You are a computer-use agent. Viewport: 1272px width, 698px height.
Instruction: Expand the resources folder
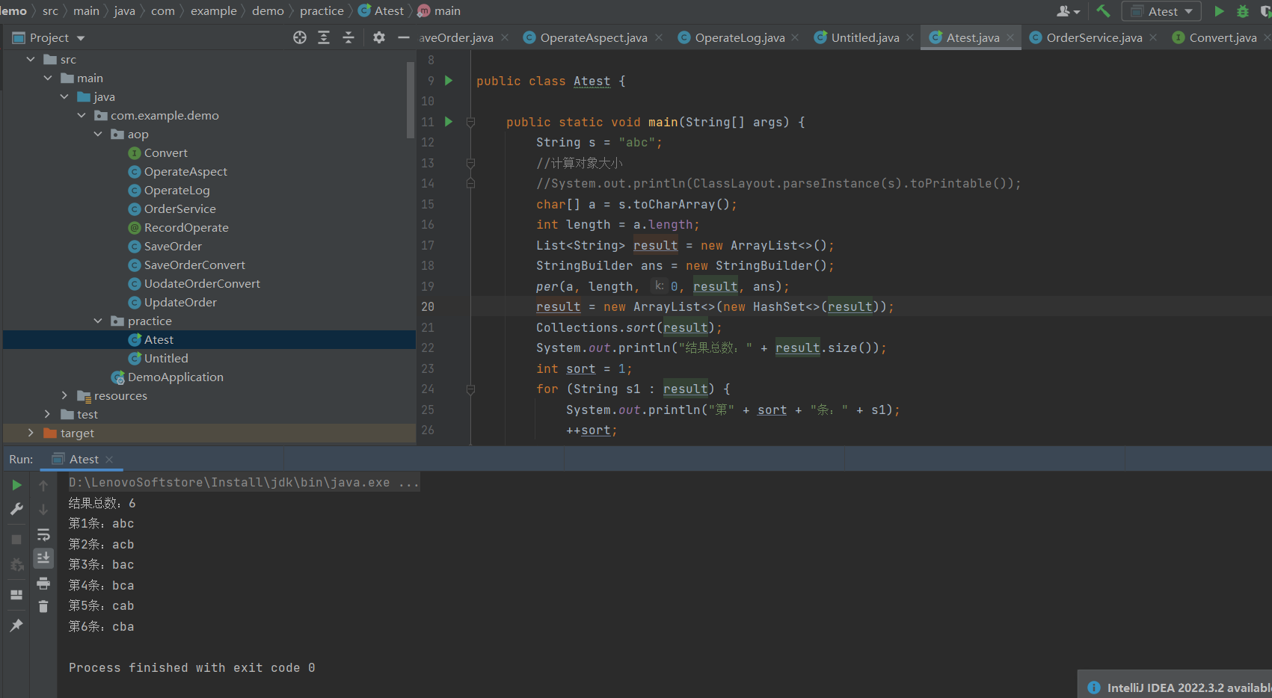[64, 395]
